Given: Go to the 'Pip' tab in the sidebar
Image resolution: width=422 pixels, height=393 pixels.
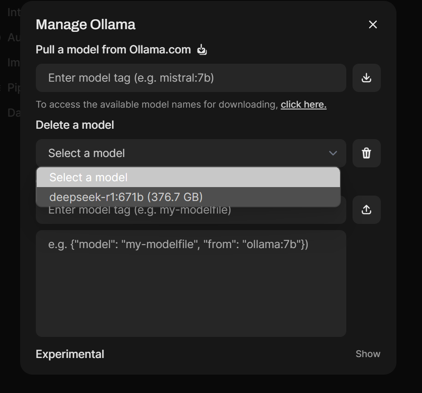Looking at the screenshot, I should (x=13, y=87).
